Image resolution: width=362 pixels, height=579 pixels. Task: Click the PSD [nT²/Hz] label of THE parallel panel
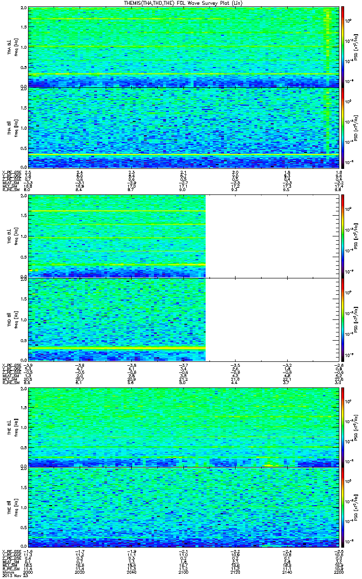pos(356,507)
